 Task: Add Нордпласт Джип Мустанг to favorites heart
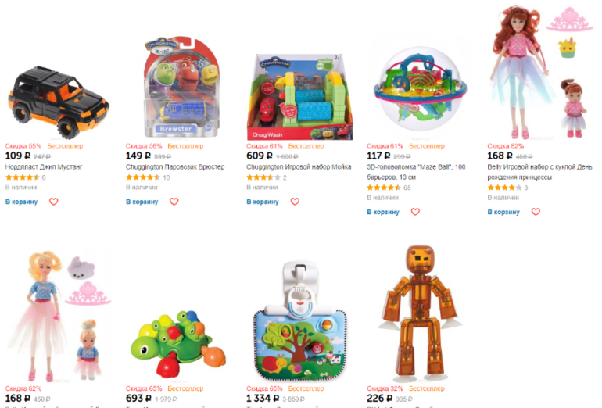pyautogui.click(x=53, y=202)
